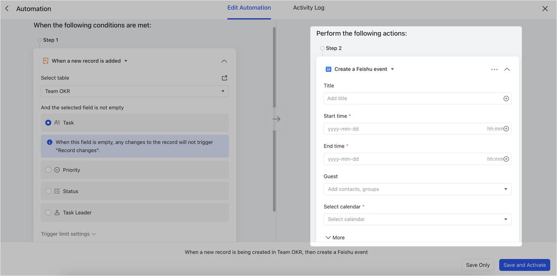Open the Guest contacts dropdown
Image resolution: width=557 pixels, height=276 pixels.
pos(417,189)
